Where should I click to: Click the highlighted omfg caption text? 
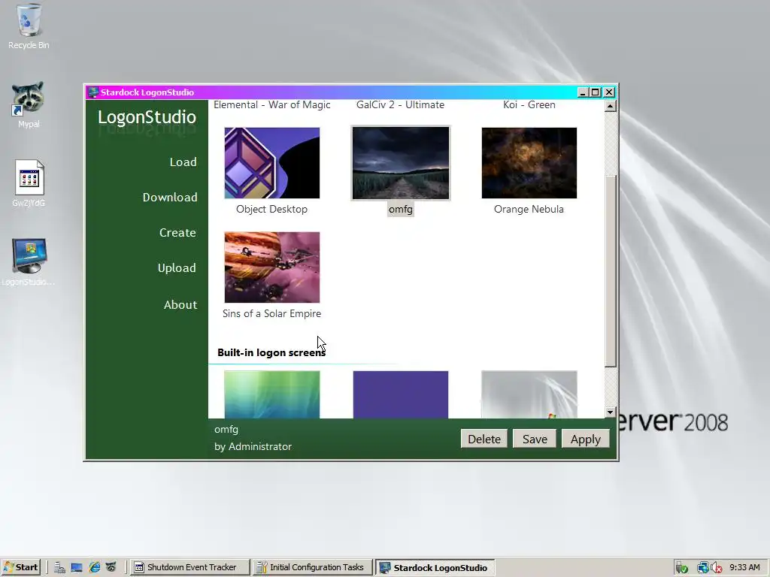tap(401, 210)
